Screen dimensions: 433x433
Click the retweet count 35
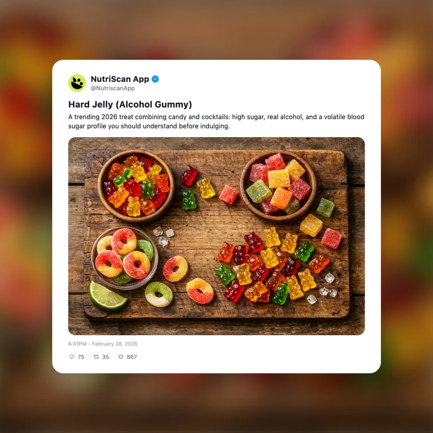coord(105,357)
